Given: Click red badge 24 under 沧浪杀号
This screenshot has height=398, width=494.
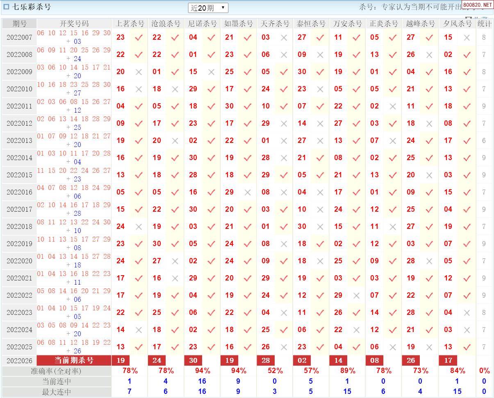Looking at the screenshot, I should click(157, 360).
